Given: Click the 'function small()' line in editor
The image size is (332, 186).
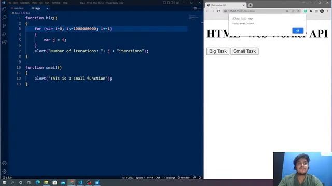Looking at the screenshot, I should click(44, 67).
